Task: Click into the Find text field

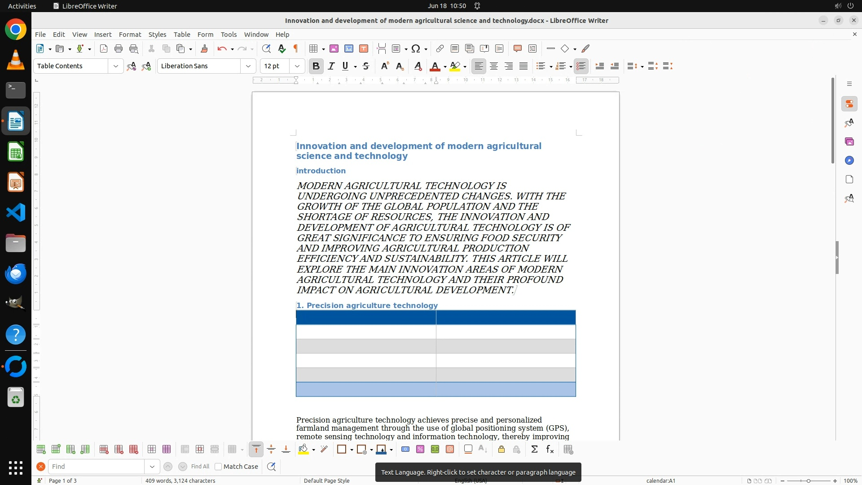Action: pos(97,467)
